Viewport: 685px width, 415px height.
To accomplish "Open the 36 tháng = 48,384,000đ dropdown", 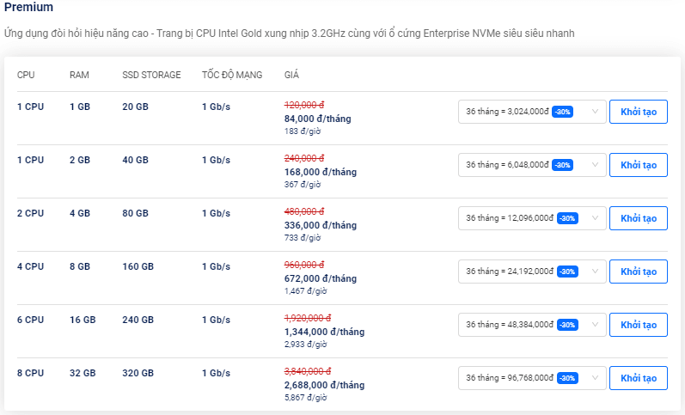I will tap(532, 325).
